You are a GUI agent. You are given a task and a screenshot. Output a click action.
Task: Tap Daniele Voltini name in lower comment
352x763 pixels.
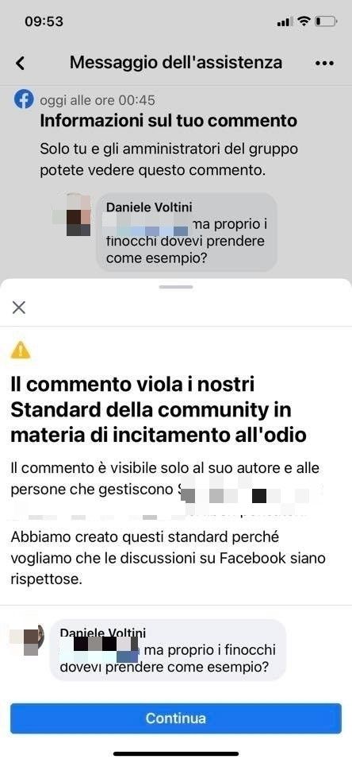point(102,633)
